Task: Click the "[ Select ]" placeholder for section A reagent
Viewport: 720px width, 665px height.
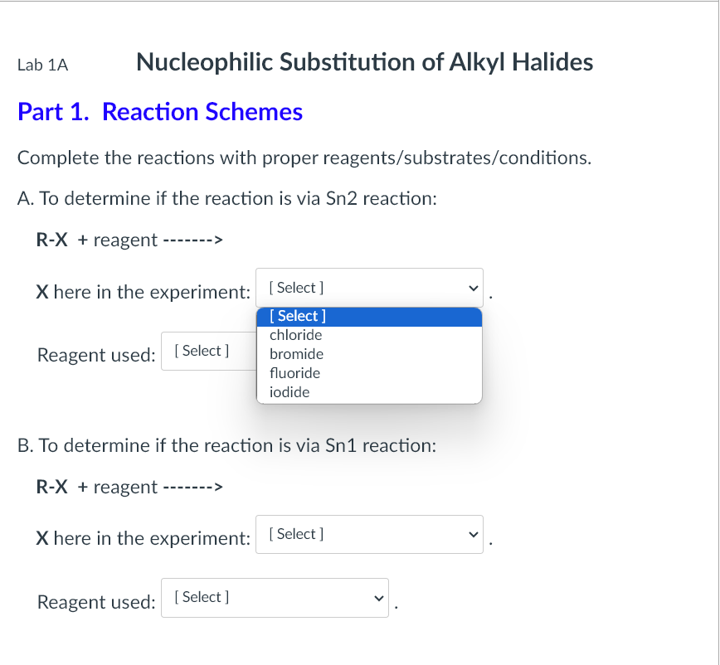Action: [202, 351]
